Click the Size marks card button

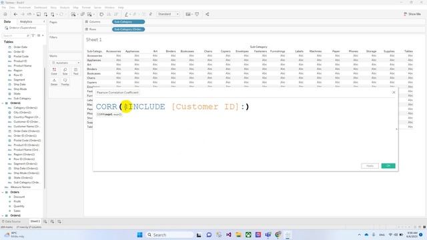[x=65, y=71]
